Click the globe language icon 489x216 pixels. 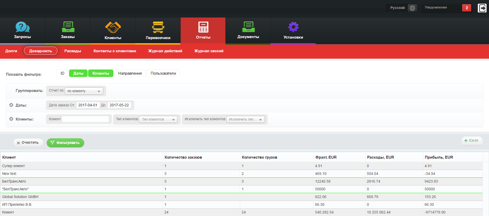click(412, 8)
